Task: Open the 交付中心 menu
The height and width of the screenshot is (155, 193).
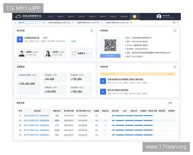Action: coord(82,16)
